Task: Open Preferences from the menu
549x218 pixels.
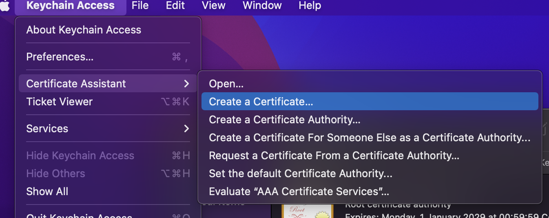Action: click(60, 57)
